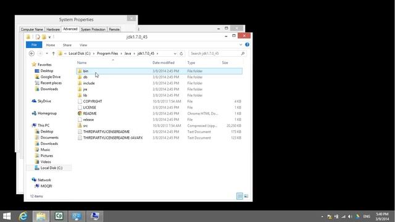Sort by Size column header

click(x=225, y=63)
